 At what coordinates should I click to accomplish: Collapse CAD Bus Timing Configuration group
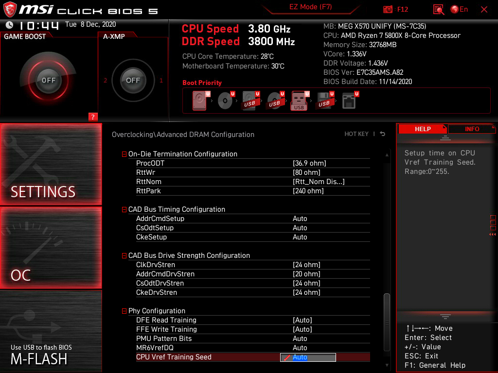124,210
